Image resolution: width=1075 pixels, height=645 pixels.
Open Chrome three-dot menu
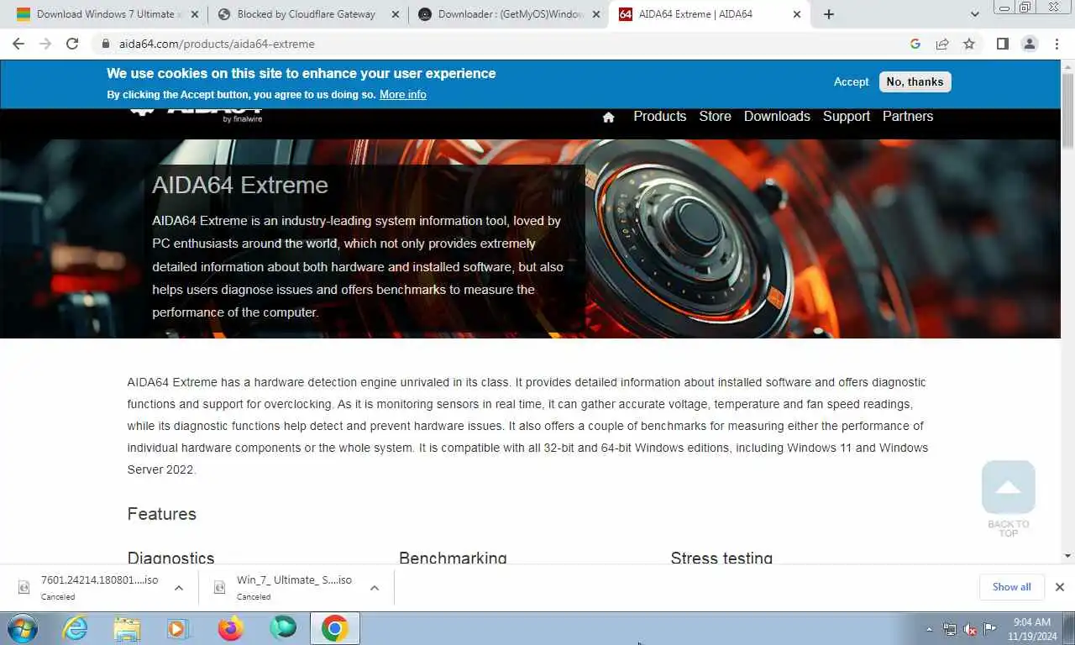coord(1057,44)
